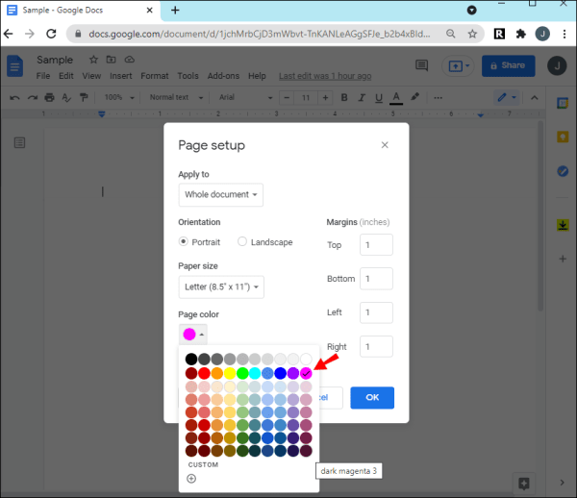Click the Get add-ons plus icon
This screenshot has width=577, height=498.
[563, 259]
